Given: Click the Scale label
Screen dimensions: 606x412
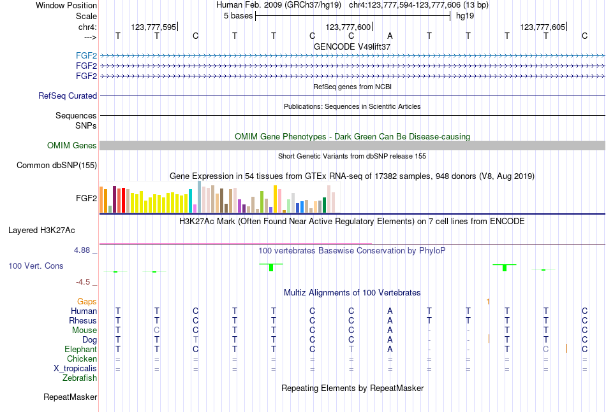Looking at the screenshot, I should [x=86, y=16].
